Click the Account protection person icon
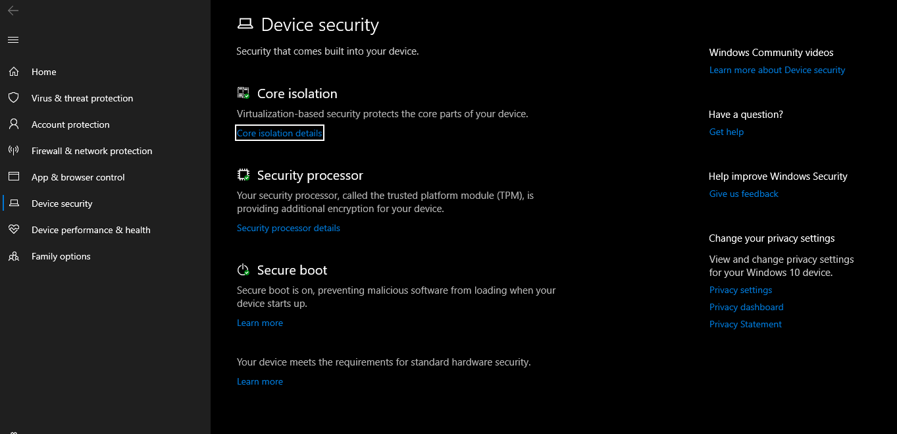 13,124
